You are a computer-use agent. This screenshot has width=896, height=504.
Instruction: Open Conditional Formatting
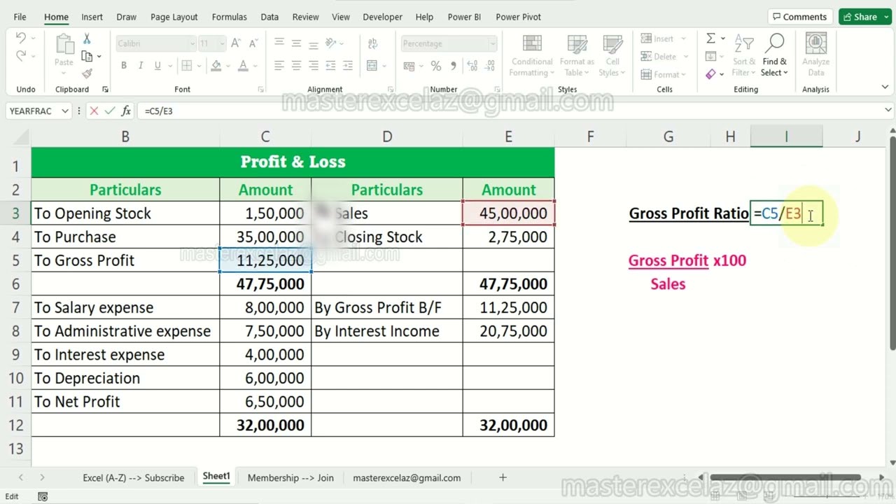532,56
